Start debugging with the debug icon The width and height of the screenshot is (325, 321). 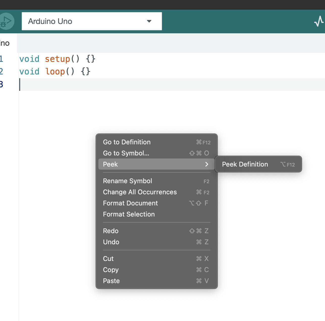click(6, 21)
